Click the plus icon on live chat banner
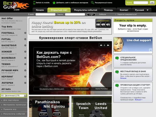The width and height of the screenshot is (156, 117). 151,50
